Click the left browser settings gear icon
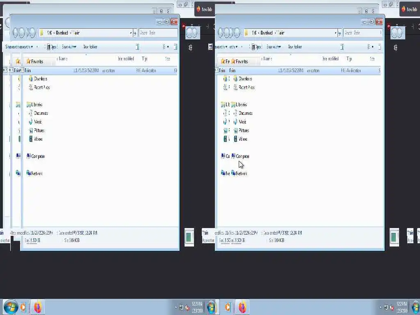 pos(190,48)
